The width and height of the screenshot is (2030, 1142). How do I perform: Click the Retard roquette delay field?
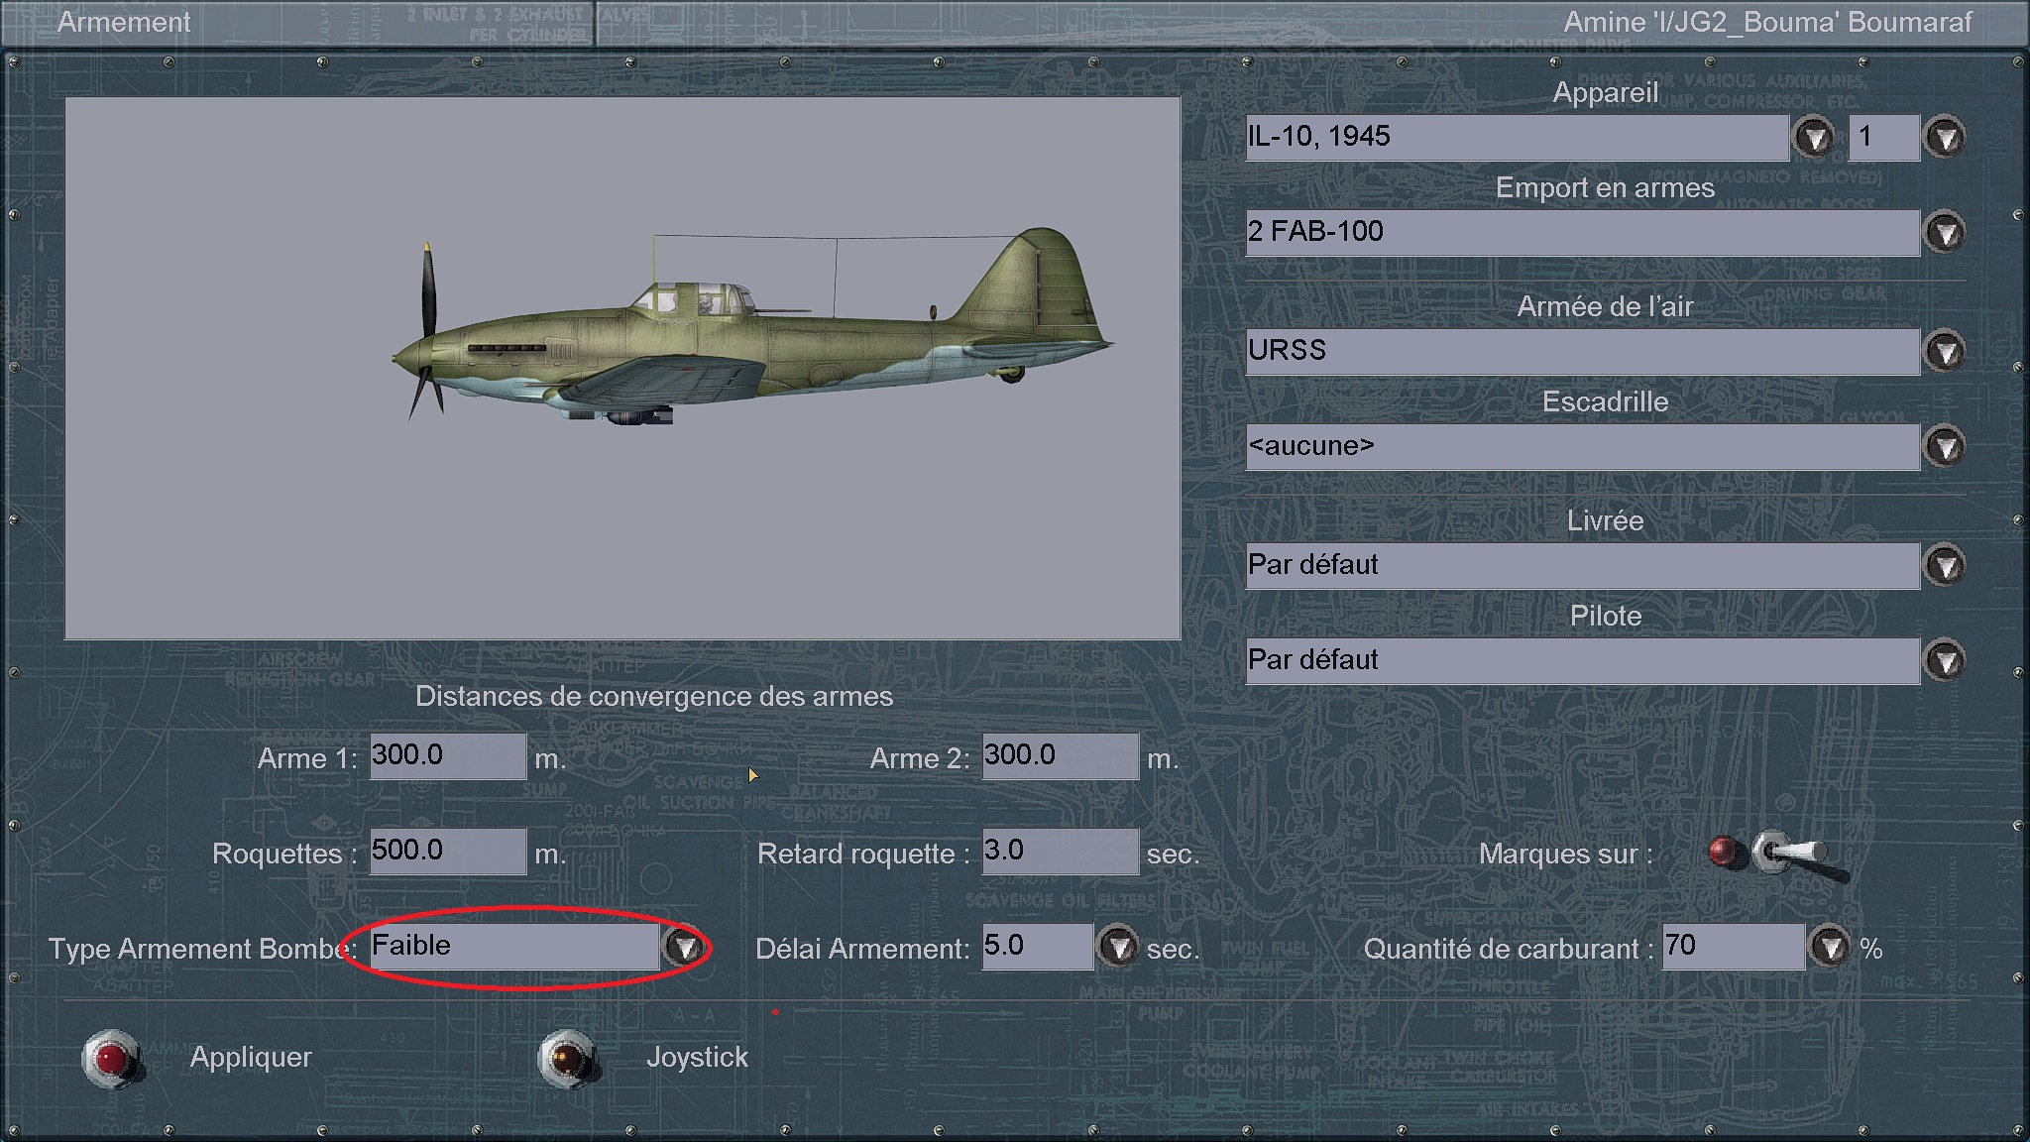coord(1059,852)
